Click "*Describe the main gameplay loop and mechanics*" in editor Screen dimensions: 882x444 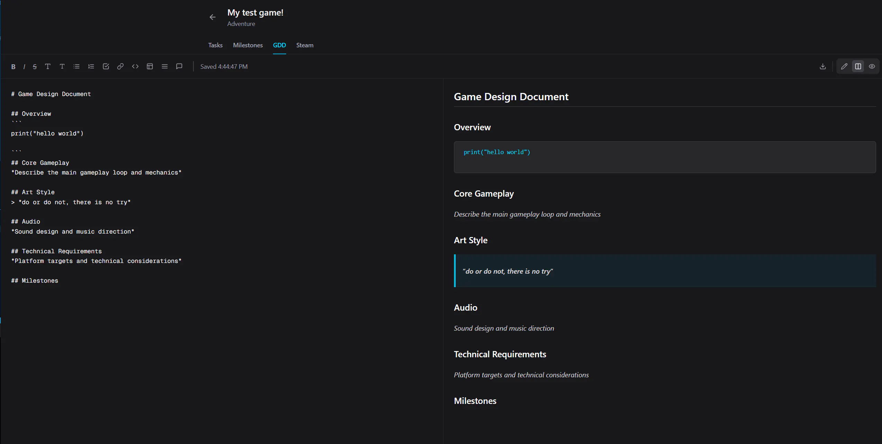point(96,172)
